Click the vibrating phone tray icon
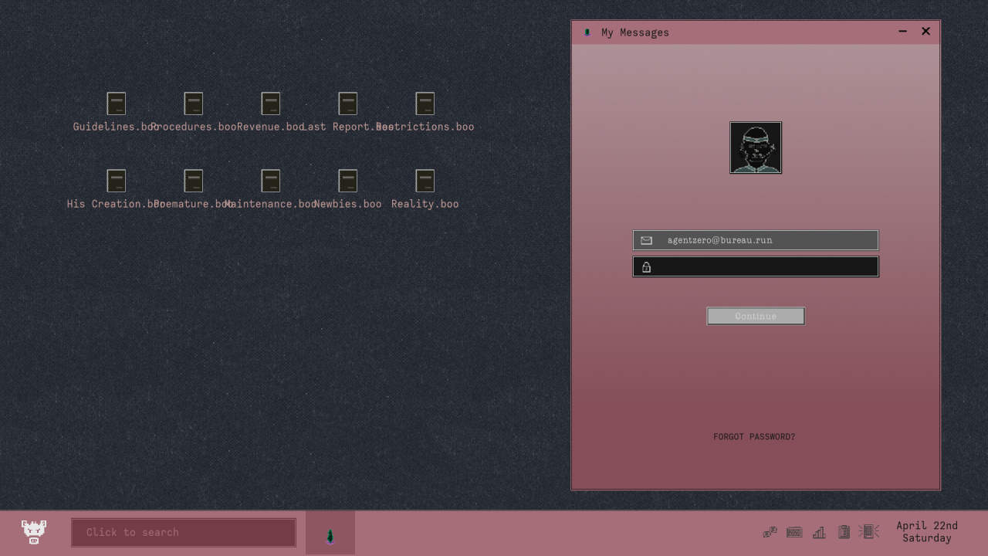 869,532
